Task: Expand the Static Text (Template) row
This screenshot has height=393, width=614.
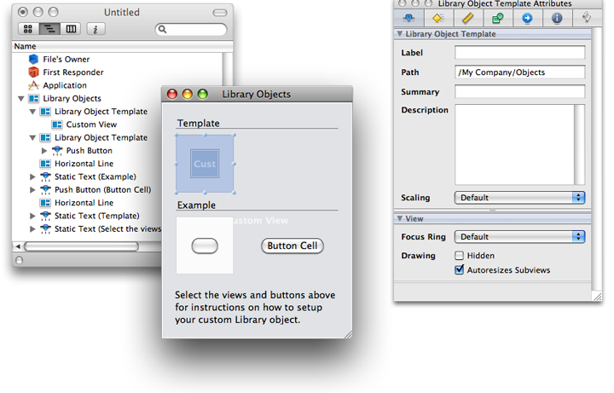Action: pos(33,216)
